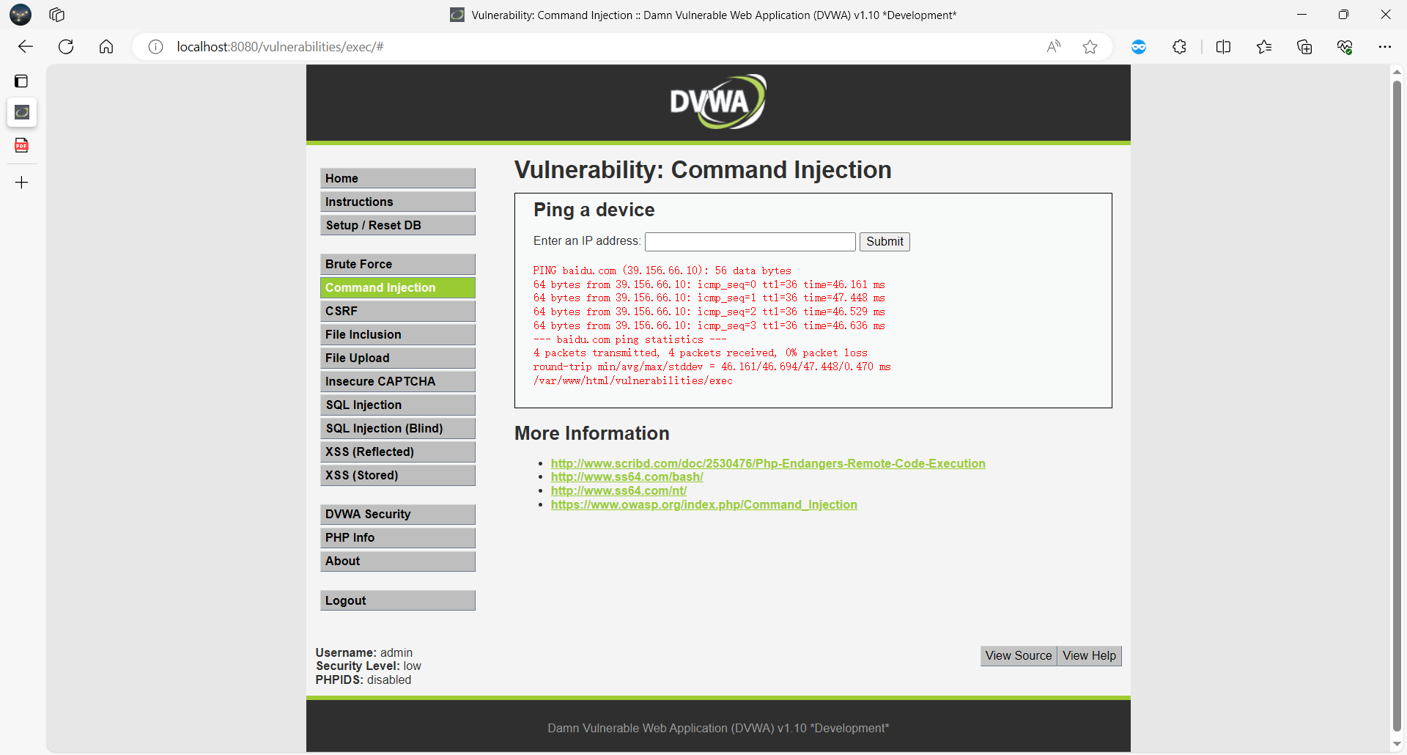This screenshot has width=1407, height=755.
Task: Open the tab actions menu icon
Action: tap(21, 81)
